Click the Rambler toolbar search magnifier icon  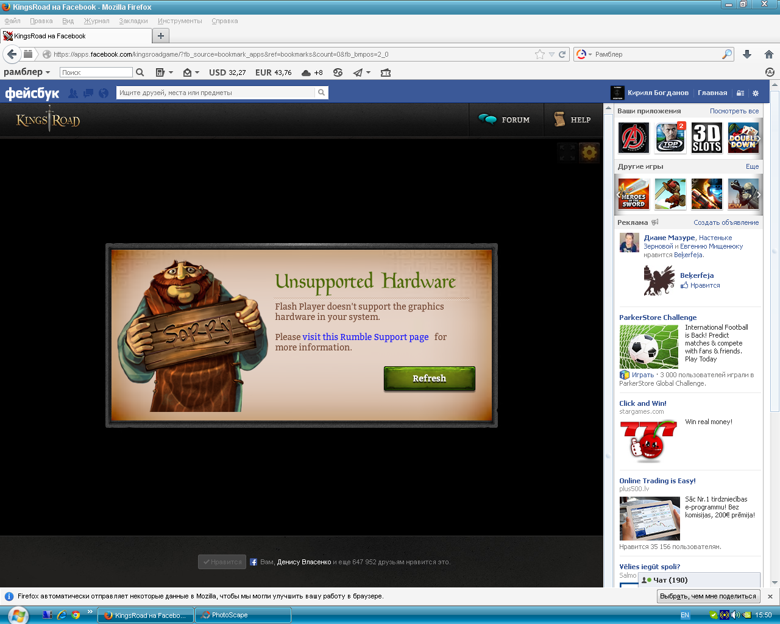[140, 73]
